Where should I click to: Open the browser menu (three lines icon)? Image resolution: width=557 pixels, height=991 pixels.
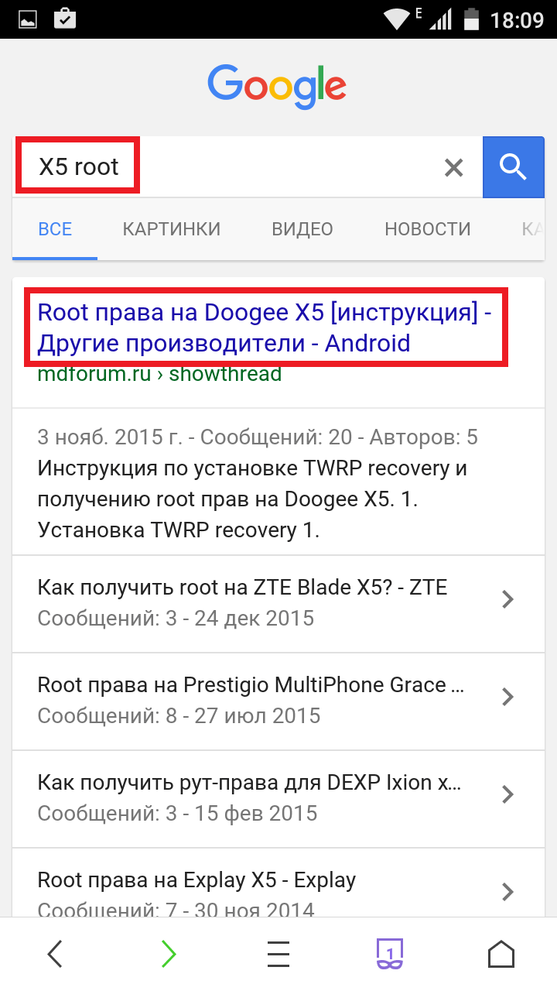point(278,954)
